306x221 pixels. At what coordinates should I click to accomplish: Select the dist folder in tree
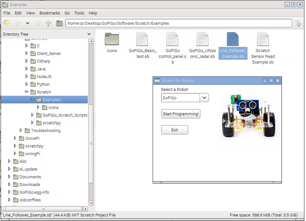pos(23,161)
